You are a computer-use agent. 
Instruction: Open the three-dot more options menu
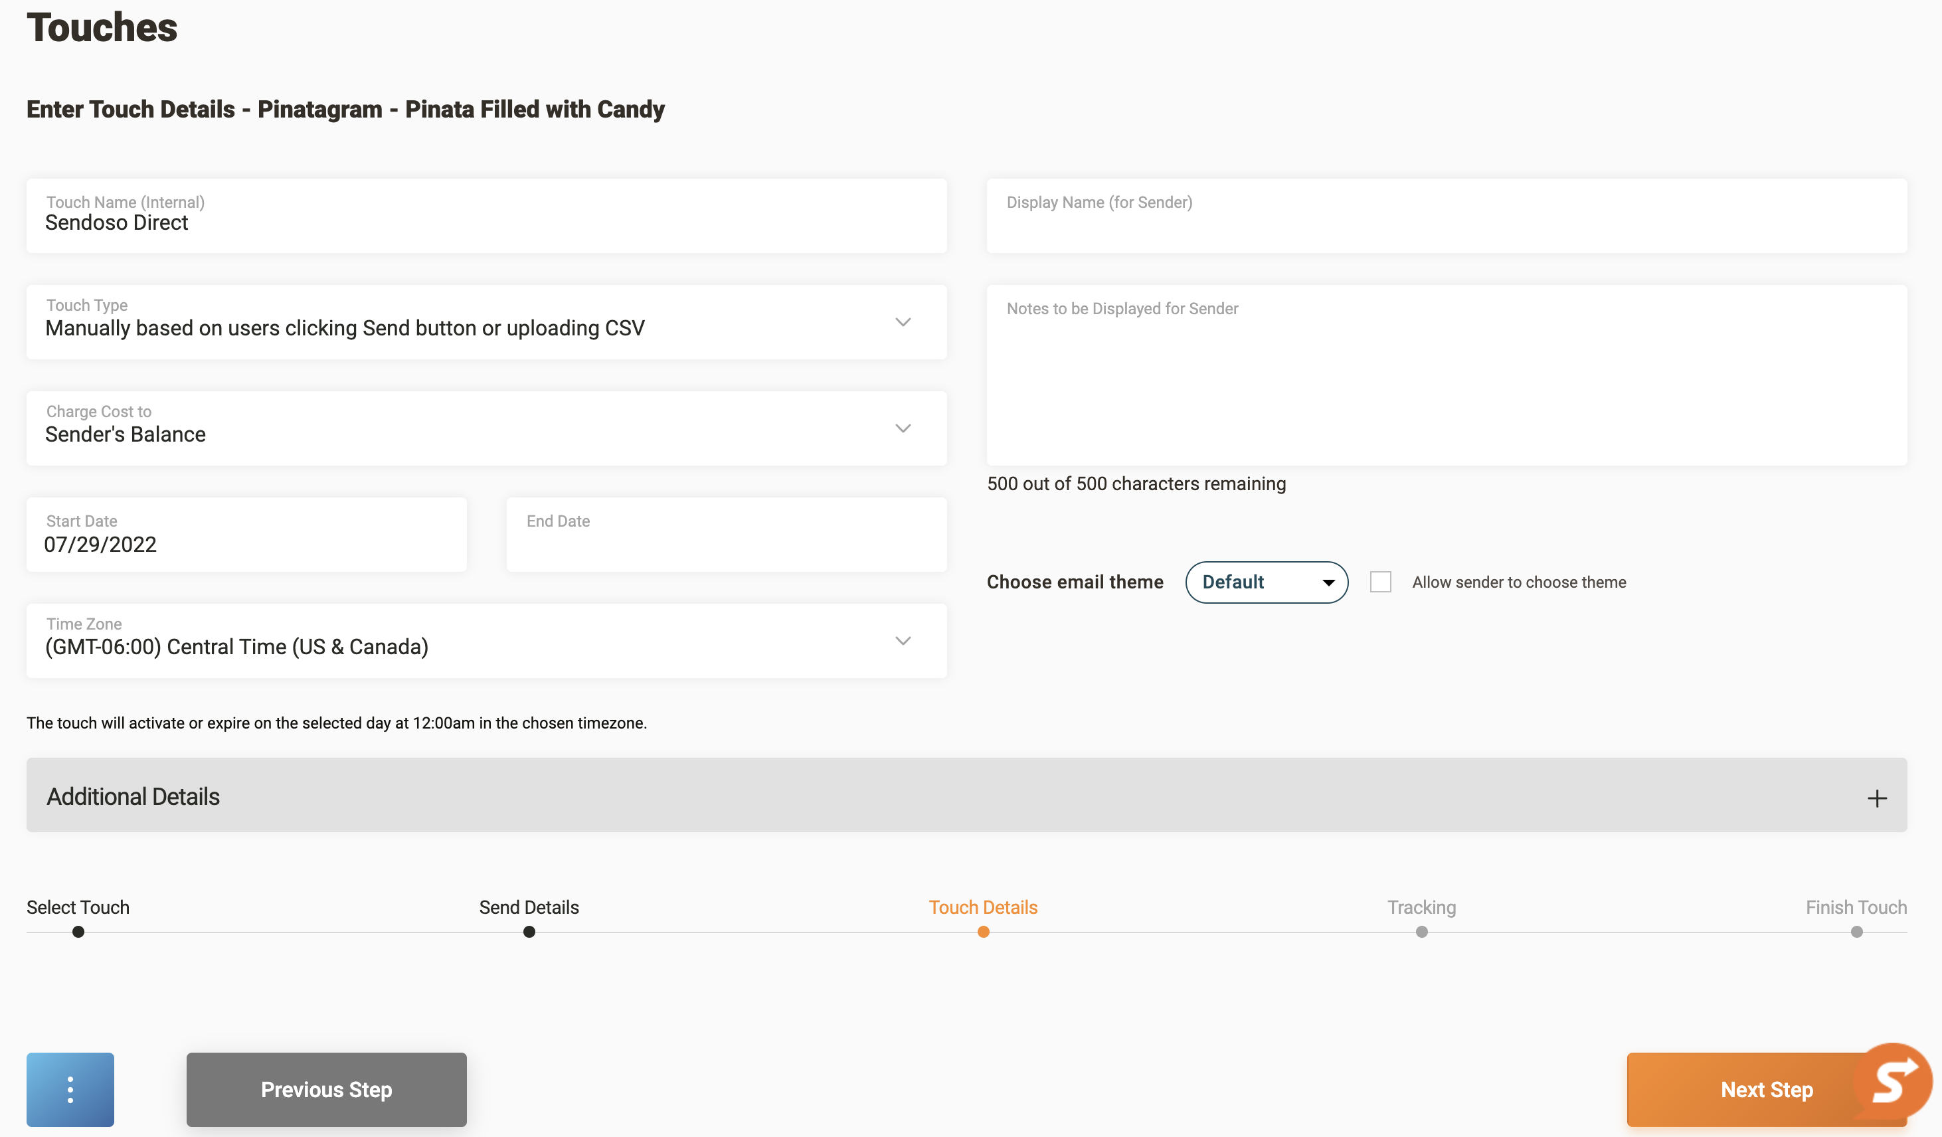70,1089
